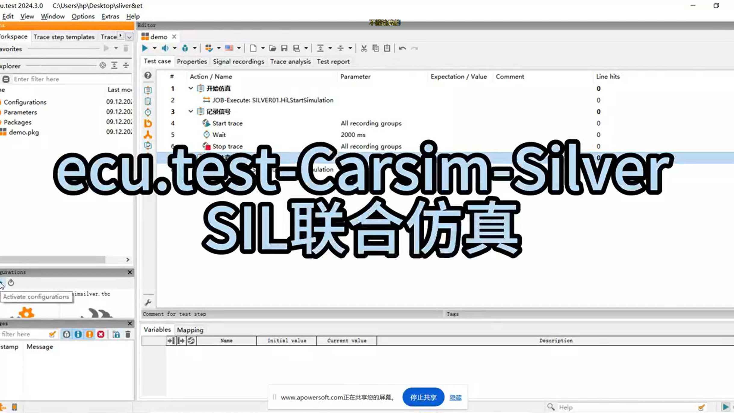Select the Configurations folder in explorer
The height and width of the screenshot is (413, 734).
tap(25, 102)
